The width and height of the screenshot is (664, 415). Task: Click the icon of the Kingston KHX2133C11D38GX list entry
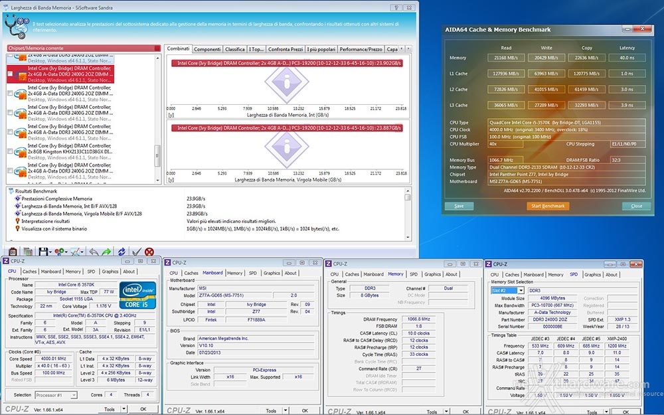click(21, 151)
